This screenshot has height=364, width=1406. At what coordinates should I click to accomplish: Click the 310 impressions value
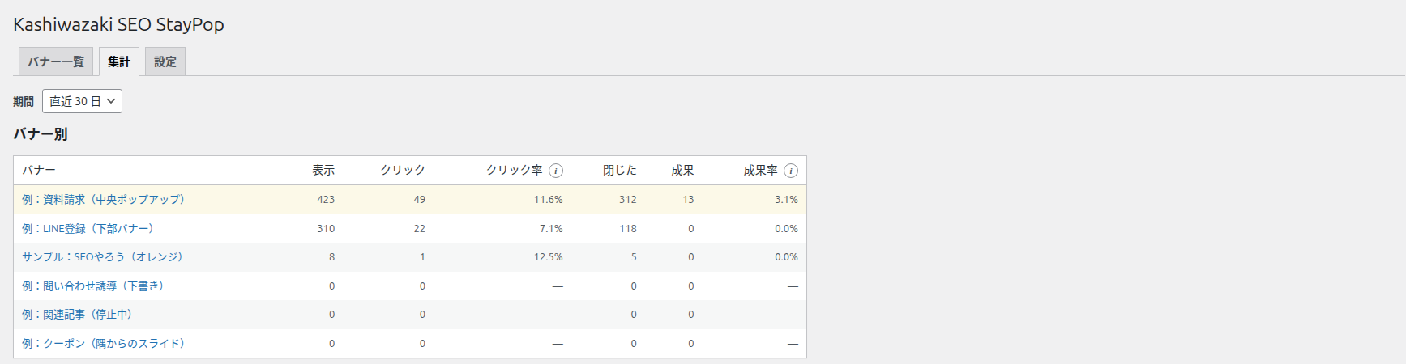pos(326,229)
